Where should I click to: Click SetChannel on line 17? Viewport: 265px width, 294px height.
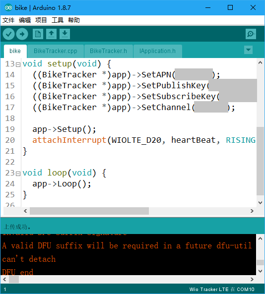click(x=166, y=107)
